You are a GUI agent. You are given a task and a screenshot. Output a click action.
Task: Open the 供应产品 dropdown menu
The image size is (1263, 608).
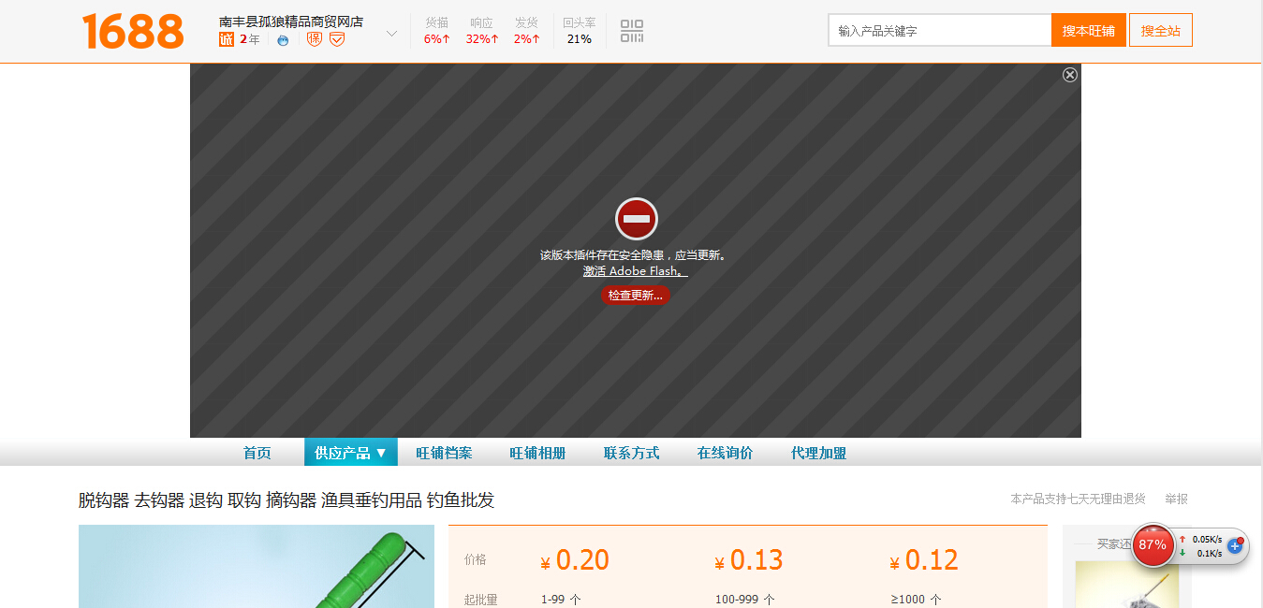coord(350,453)
